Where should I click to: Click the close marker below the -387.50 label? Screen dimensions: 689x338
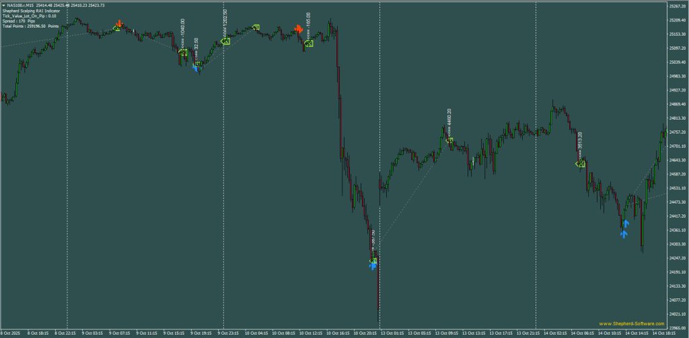(x=373, y=261)
